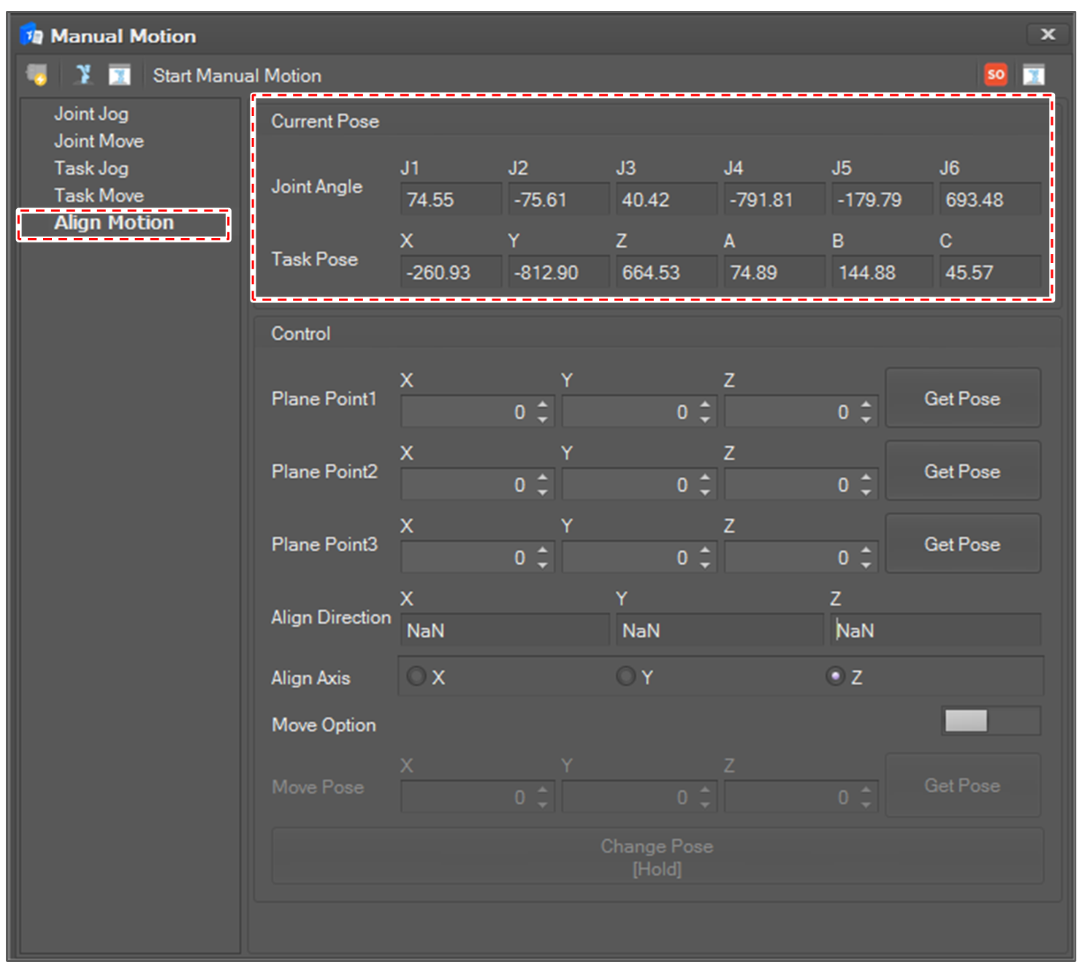This screenshot has width=1079, height=967.
Task: Click the rightmost toolbar window icon
Action: click(x=1033, y=74)
